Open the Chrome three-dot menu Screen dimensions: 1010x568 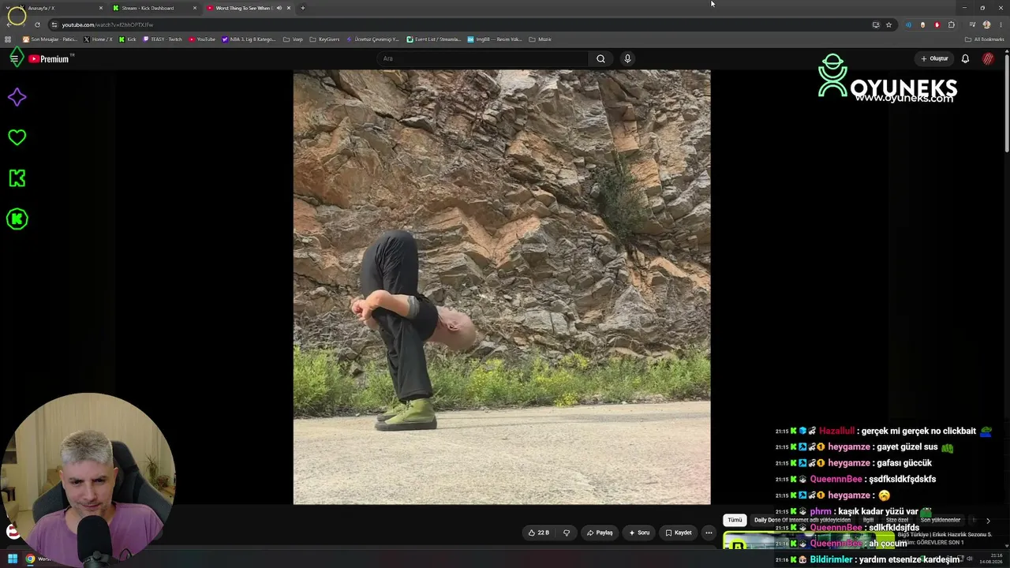[1001, 24]
